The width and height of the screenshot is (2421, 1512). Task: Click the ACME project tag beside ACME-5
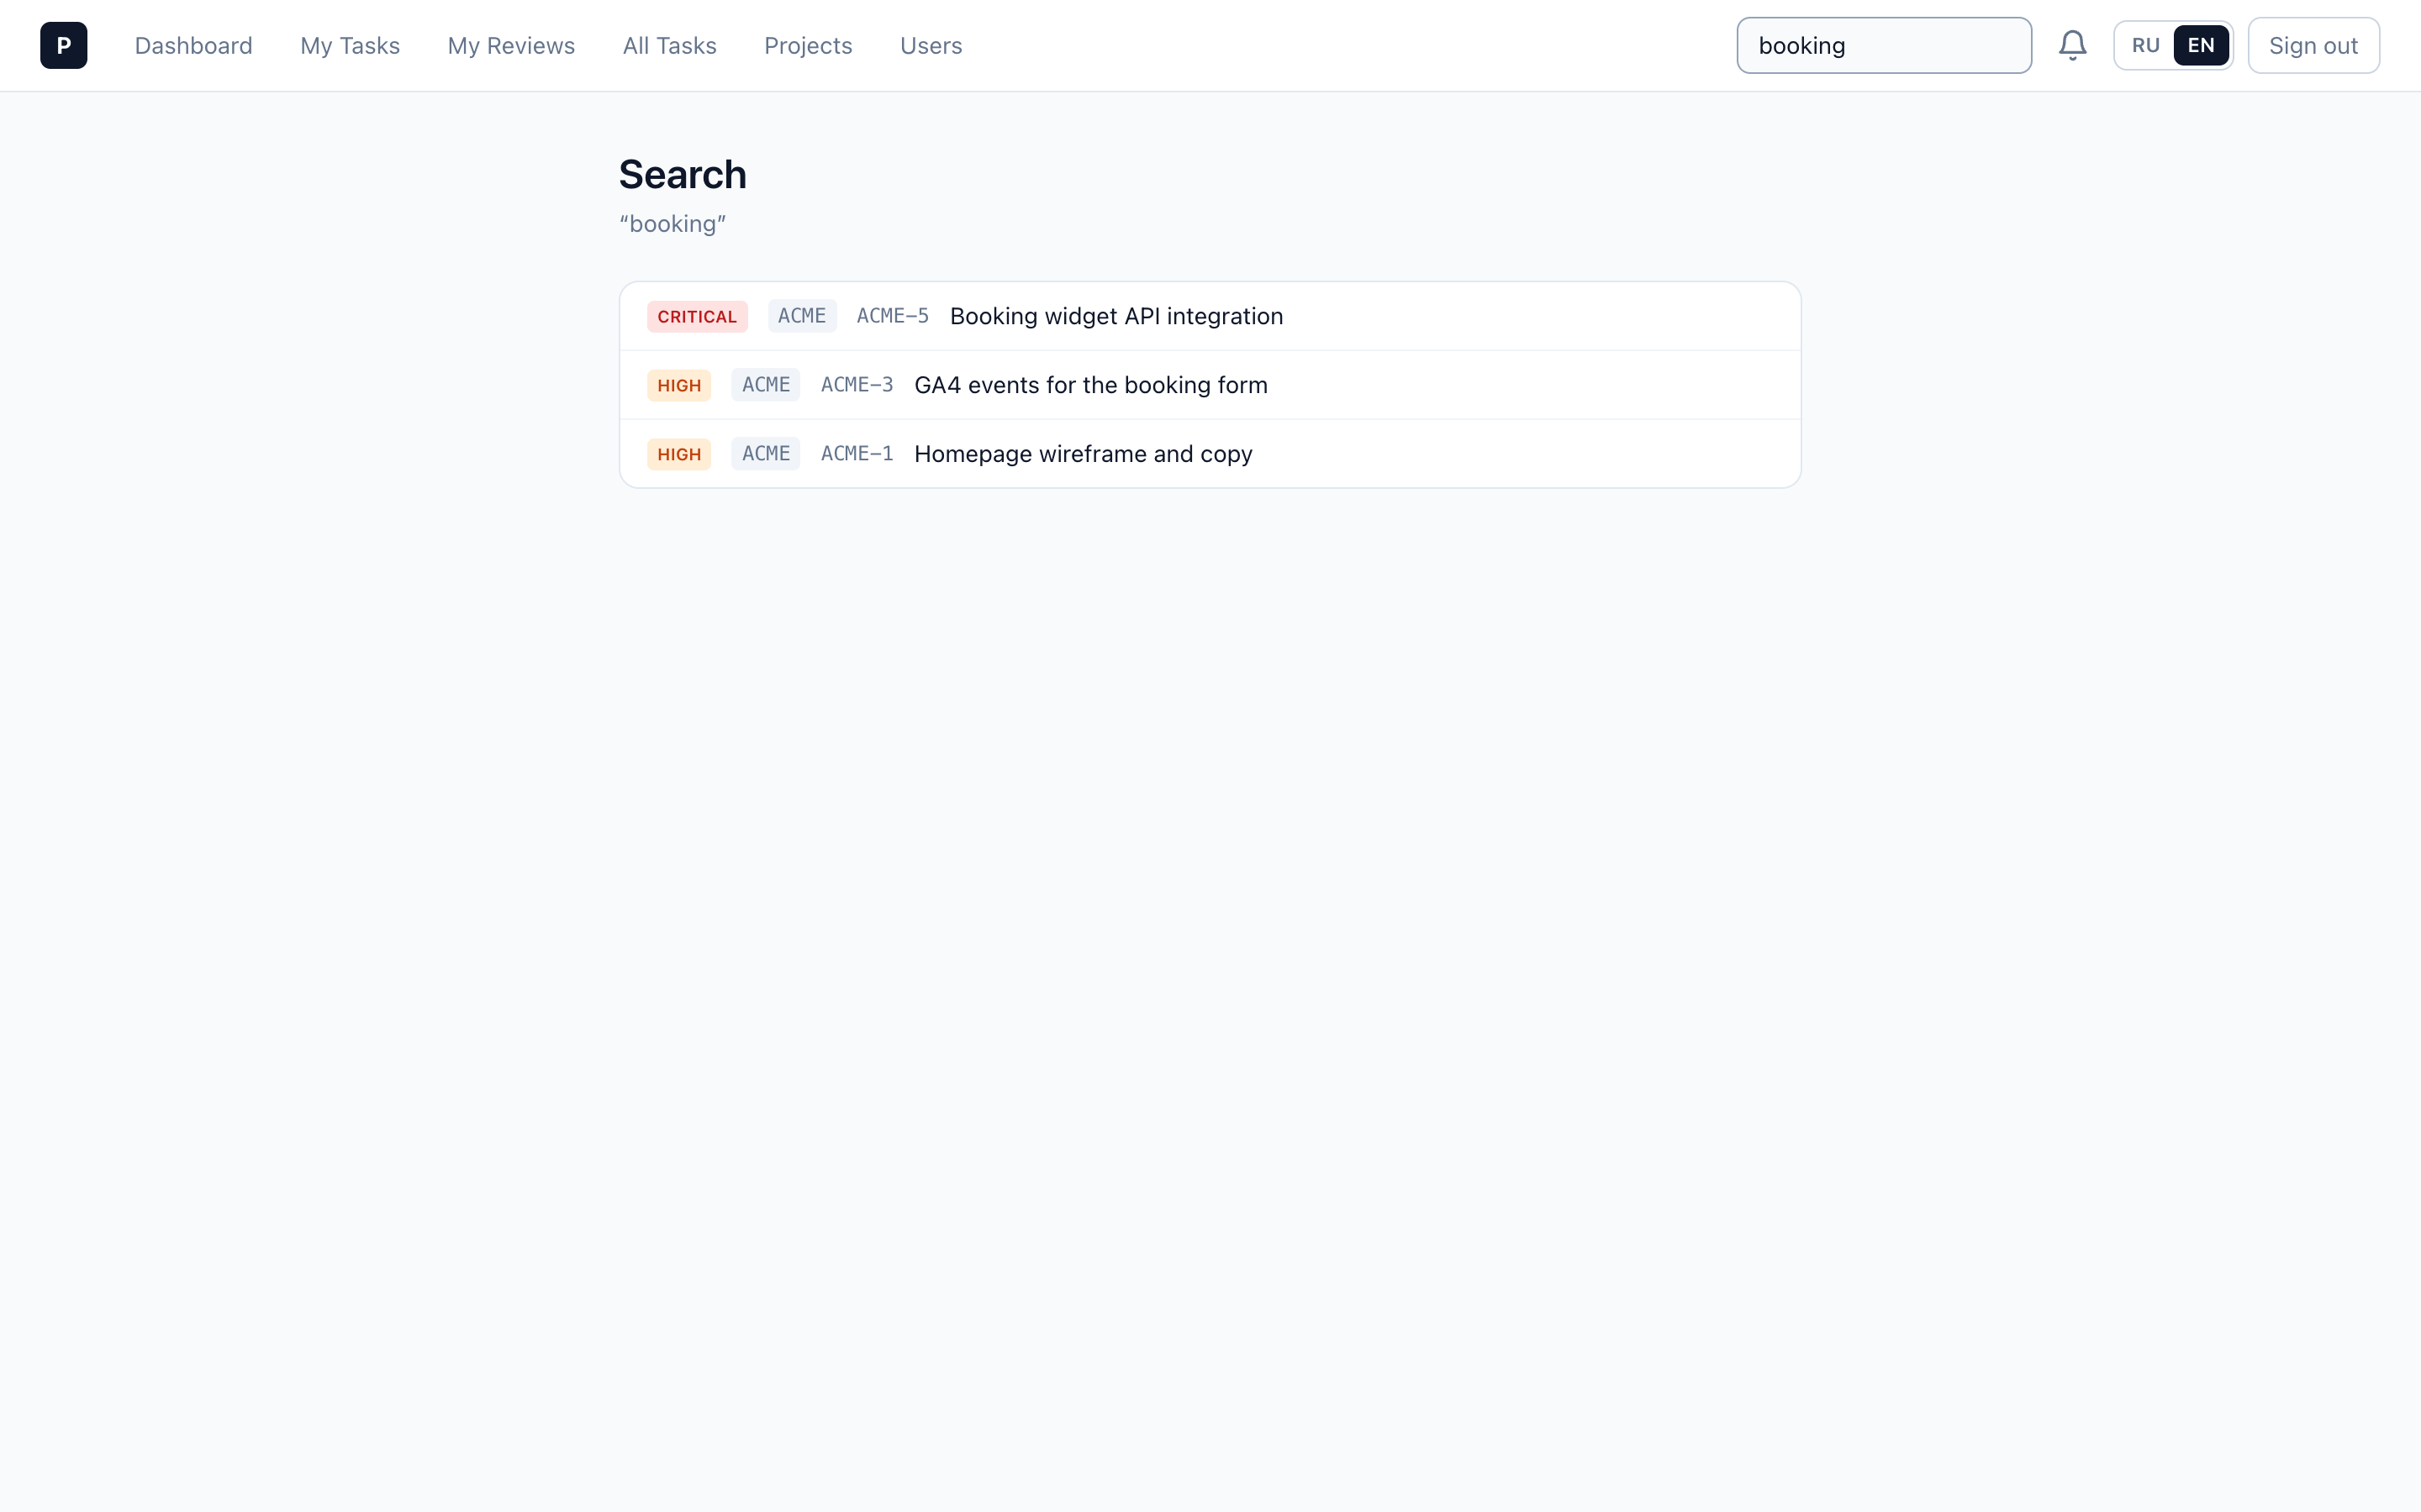pos(801,316)
